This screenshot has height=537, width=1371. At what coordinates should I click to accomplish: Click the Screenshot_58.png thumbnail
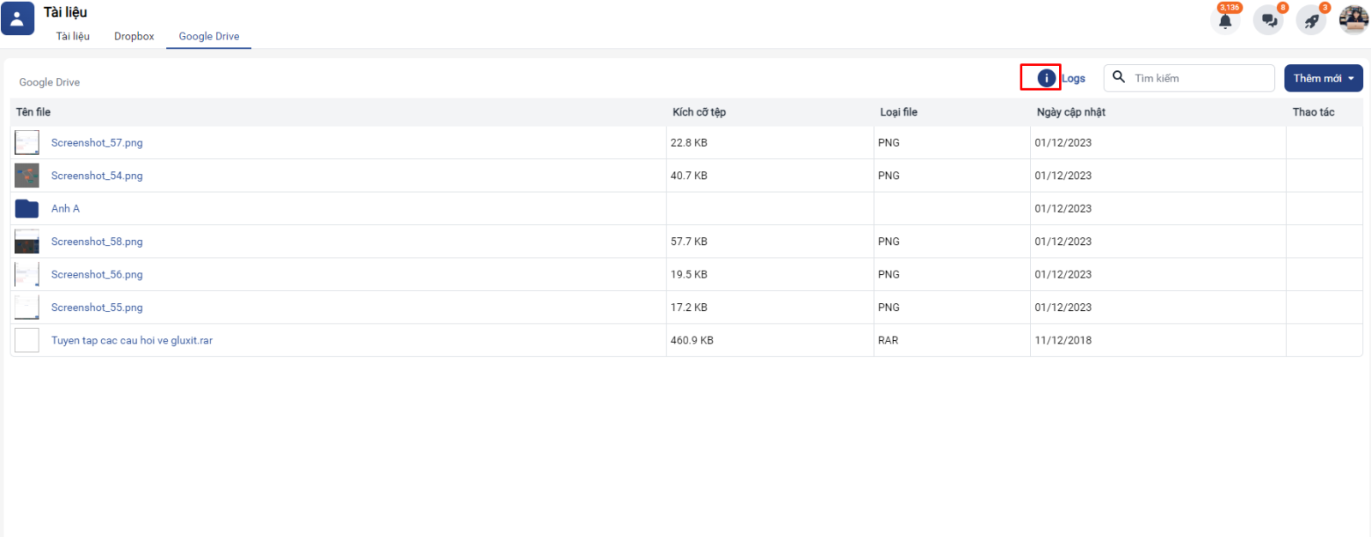tap(27, 242)
